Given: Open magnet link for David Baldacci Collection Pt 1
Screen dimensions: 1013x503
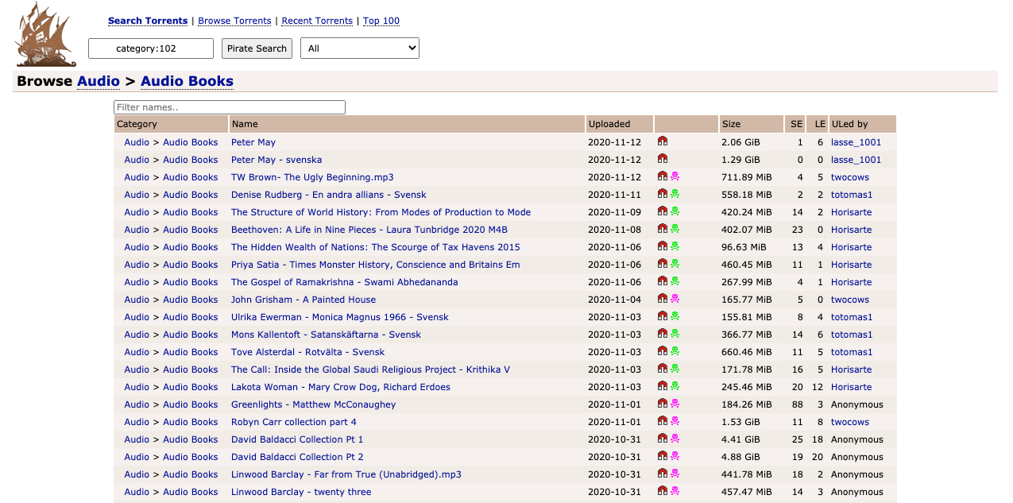Looking at the screenshot, I should click(663, 439).
